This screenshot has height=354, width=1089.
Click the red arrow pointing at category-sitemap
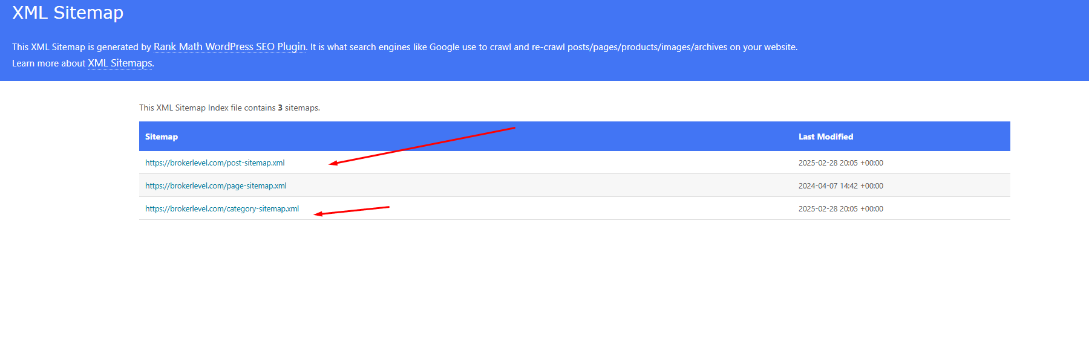(x=352, y=211)
